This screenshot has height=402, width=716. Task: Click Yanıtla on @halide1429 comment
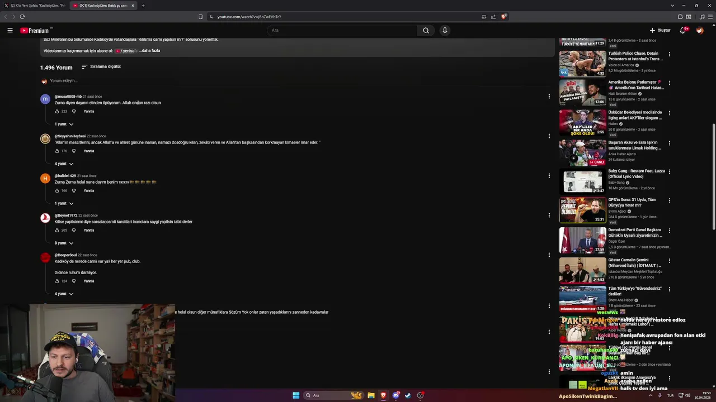89,190
